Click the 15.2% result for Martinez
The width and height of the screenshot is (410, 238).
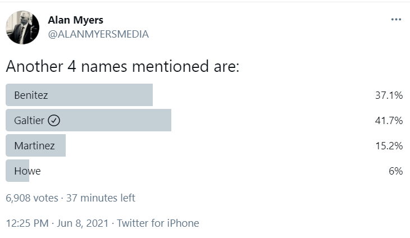pyautogui.click(x=389, y=145)
